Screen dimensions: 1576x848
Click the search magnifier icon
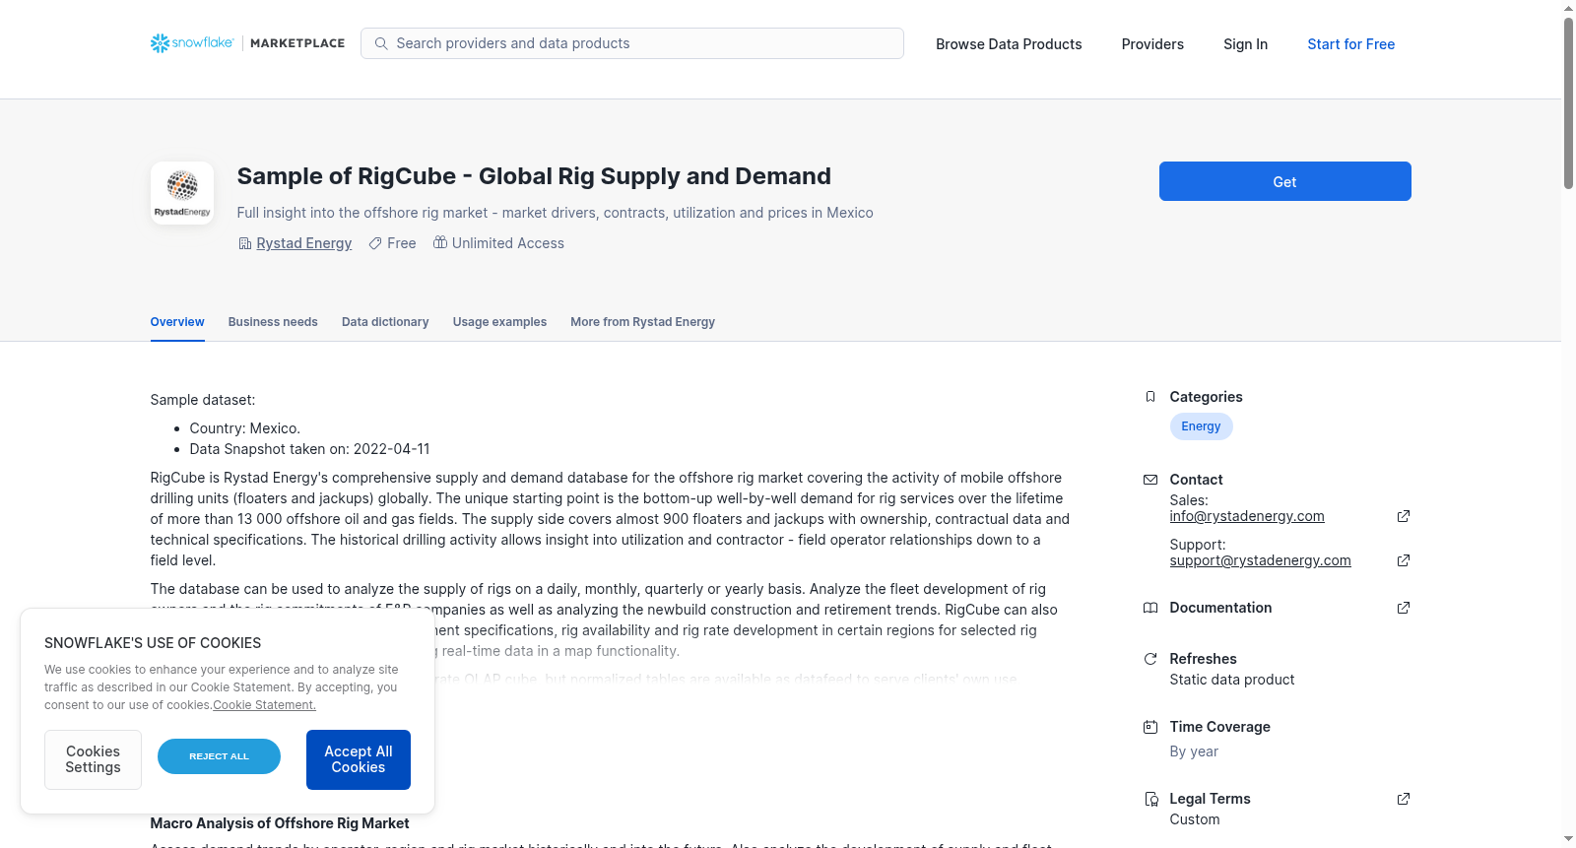tap(381, 43)
